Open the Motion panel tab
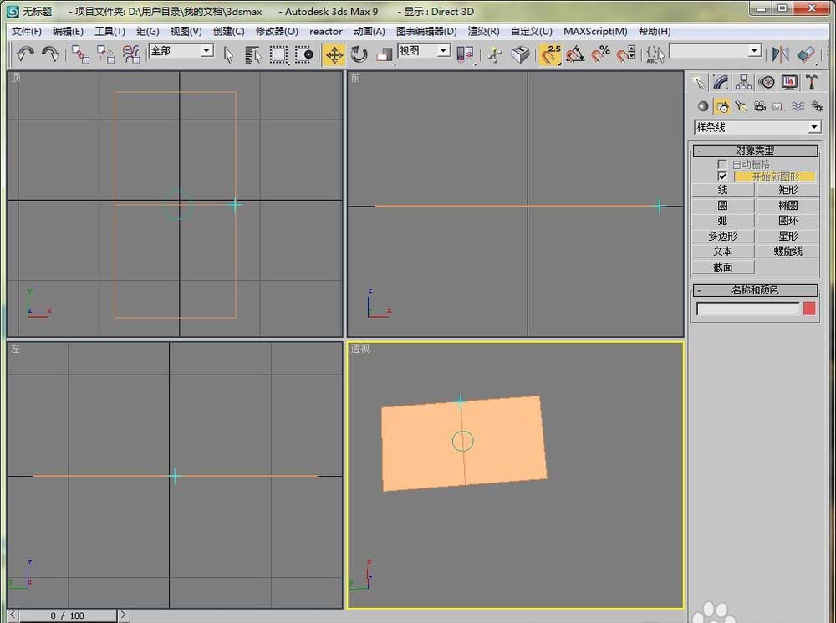 click(x=766, y=82)
